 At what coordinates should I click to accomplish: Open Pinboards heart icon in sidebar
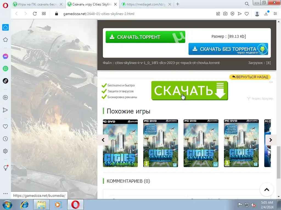pos(5,126)
